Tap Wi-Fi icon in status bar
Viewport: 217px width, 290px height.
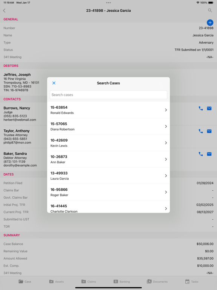click(198, 3)
